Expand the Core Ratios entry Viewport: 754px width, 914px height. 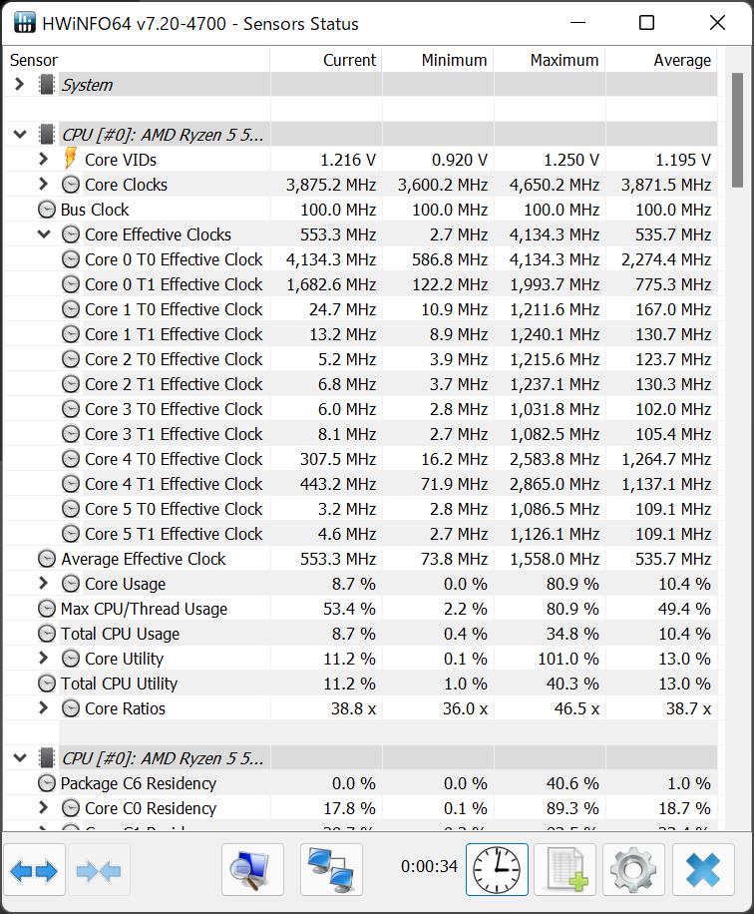pyautogui.click(x=44, y=708)
